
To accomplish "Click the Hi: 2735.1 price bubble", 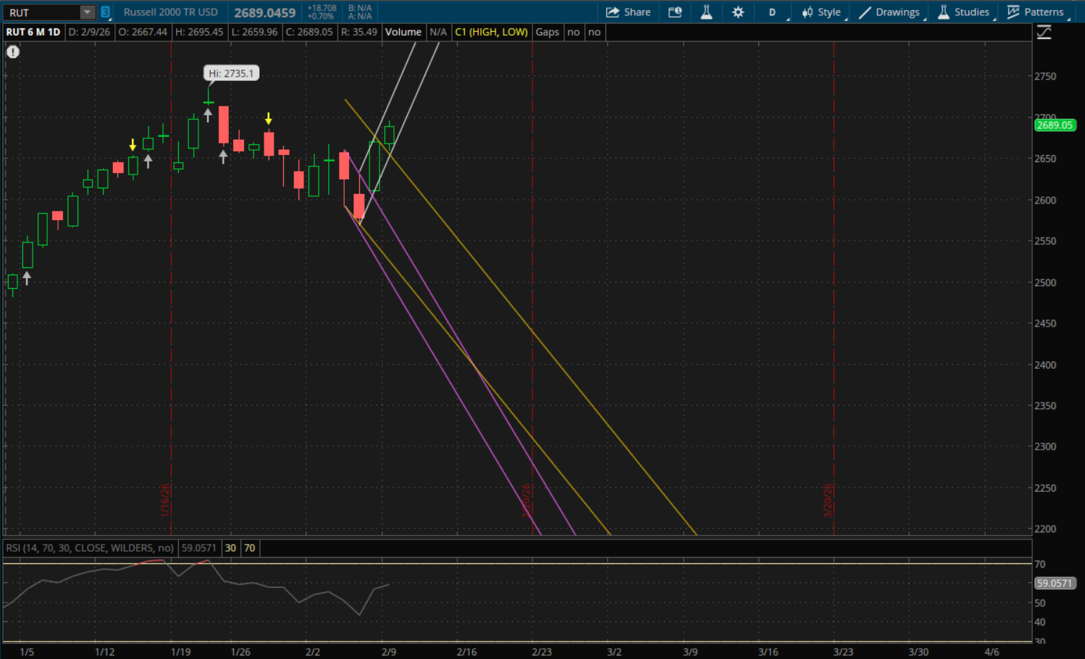I will coord(231,73).
